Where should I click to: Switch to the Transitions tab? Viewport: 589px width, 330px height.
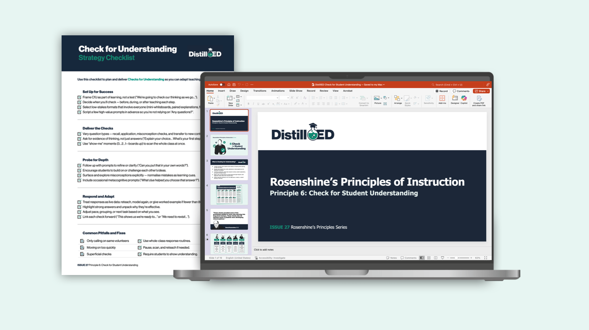tap(260, 91)
